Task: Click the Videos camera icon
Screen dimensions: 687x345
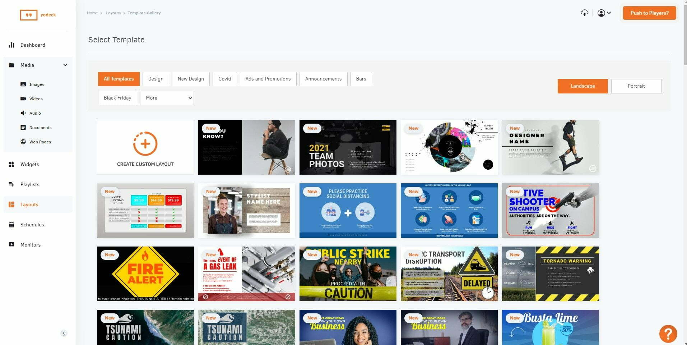Action: click(23, 99)
